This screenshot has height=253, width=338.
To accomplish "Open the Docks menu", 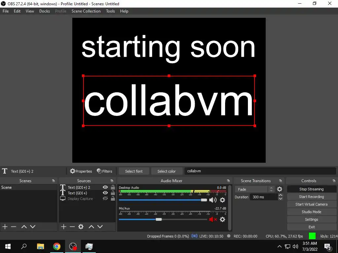I will pyautogui.click(x=45, y=11).
